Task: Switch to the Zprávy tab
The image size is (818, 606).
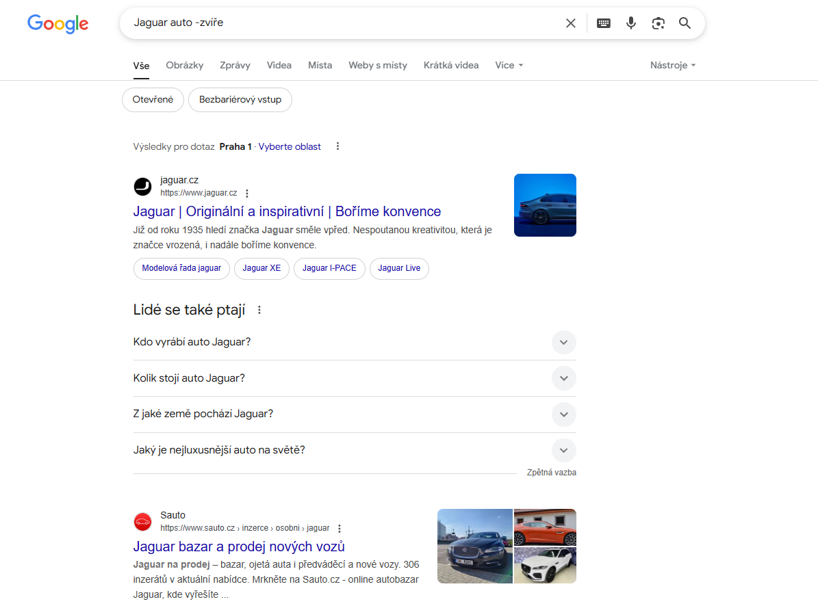Action: tap(235, 65)
